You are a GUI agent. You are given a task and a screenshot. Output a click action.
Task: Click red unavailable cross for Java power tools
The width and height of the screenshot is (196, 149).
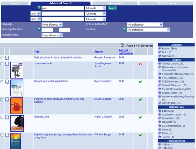coord(141,64)
